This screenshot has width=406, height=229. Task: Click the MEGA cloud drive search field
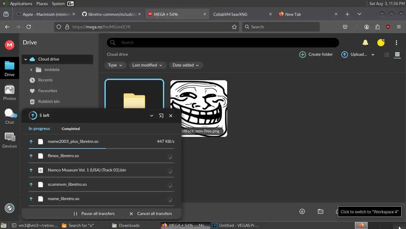tap(223, 43)
